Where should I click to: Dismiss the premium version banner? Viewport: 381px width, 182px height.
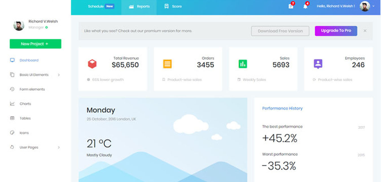click(x=365, y=31)
